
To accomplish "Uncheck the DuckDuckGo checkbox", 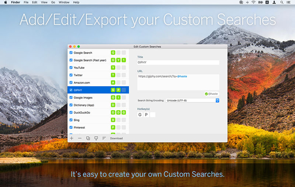I will 71,112.
